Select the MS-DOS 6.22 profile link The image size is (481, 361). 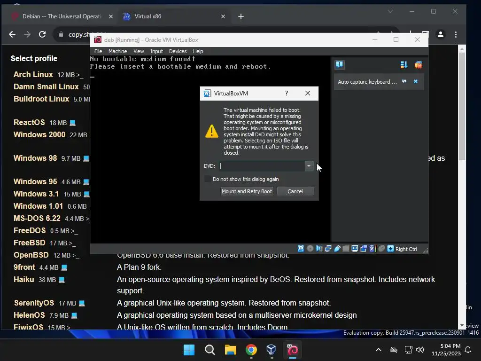pyautogui.click(x=37, y=218)
